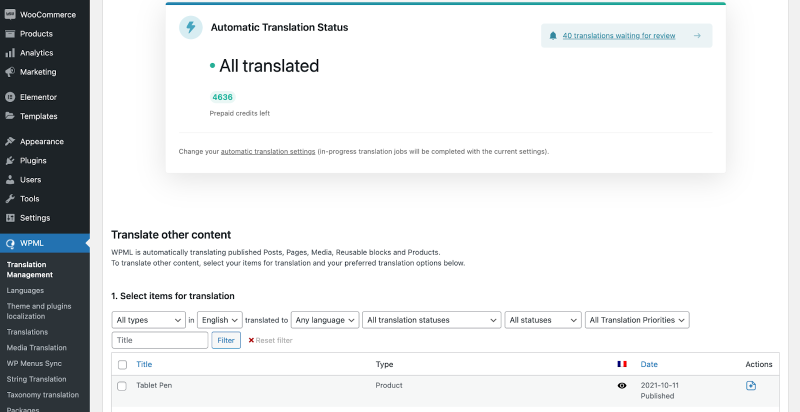Open WP Menus Sync submenu item

tap(34, 363)
